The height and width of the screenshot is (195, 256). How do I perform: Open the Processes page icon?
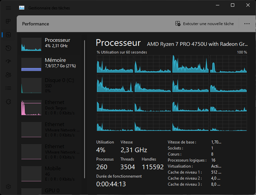click(x=8, y=21)
